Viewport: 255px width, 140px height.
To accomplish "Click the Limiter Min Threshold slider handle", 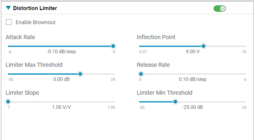I will click(175, 102).
